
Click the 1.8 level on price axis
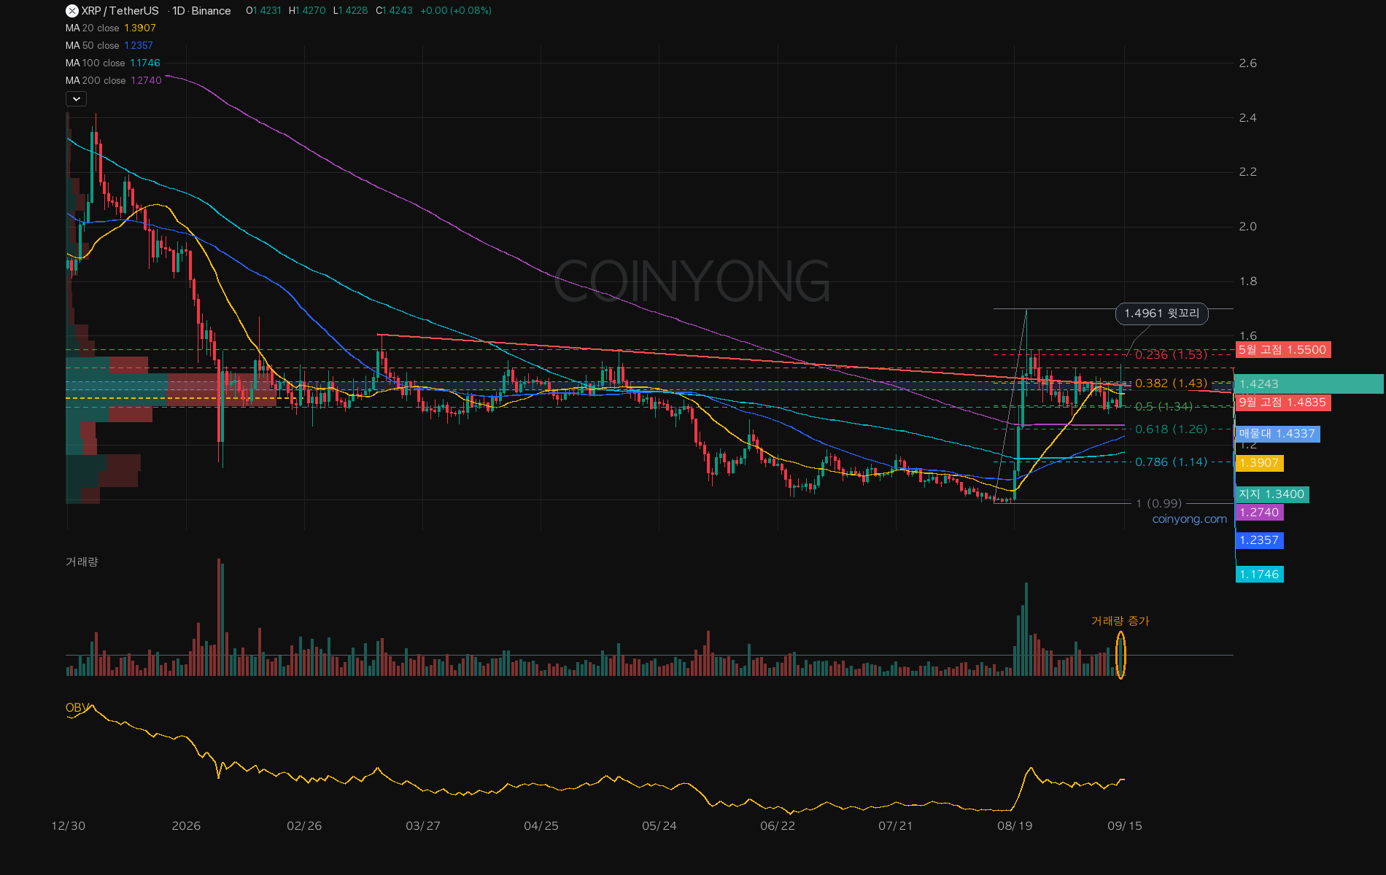click(1247, 281)
